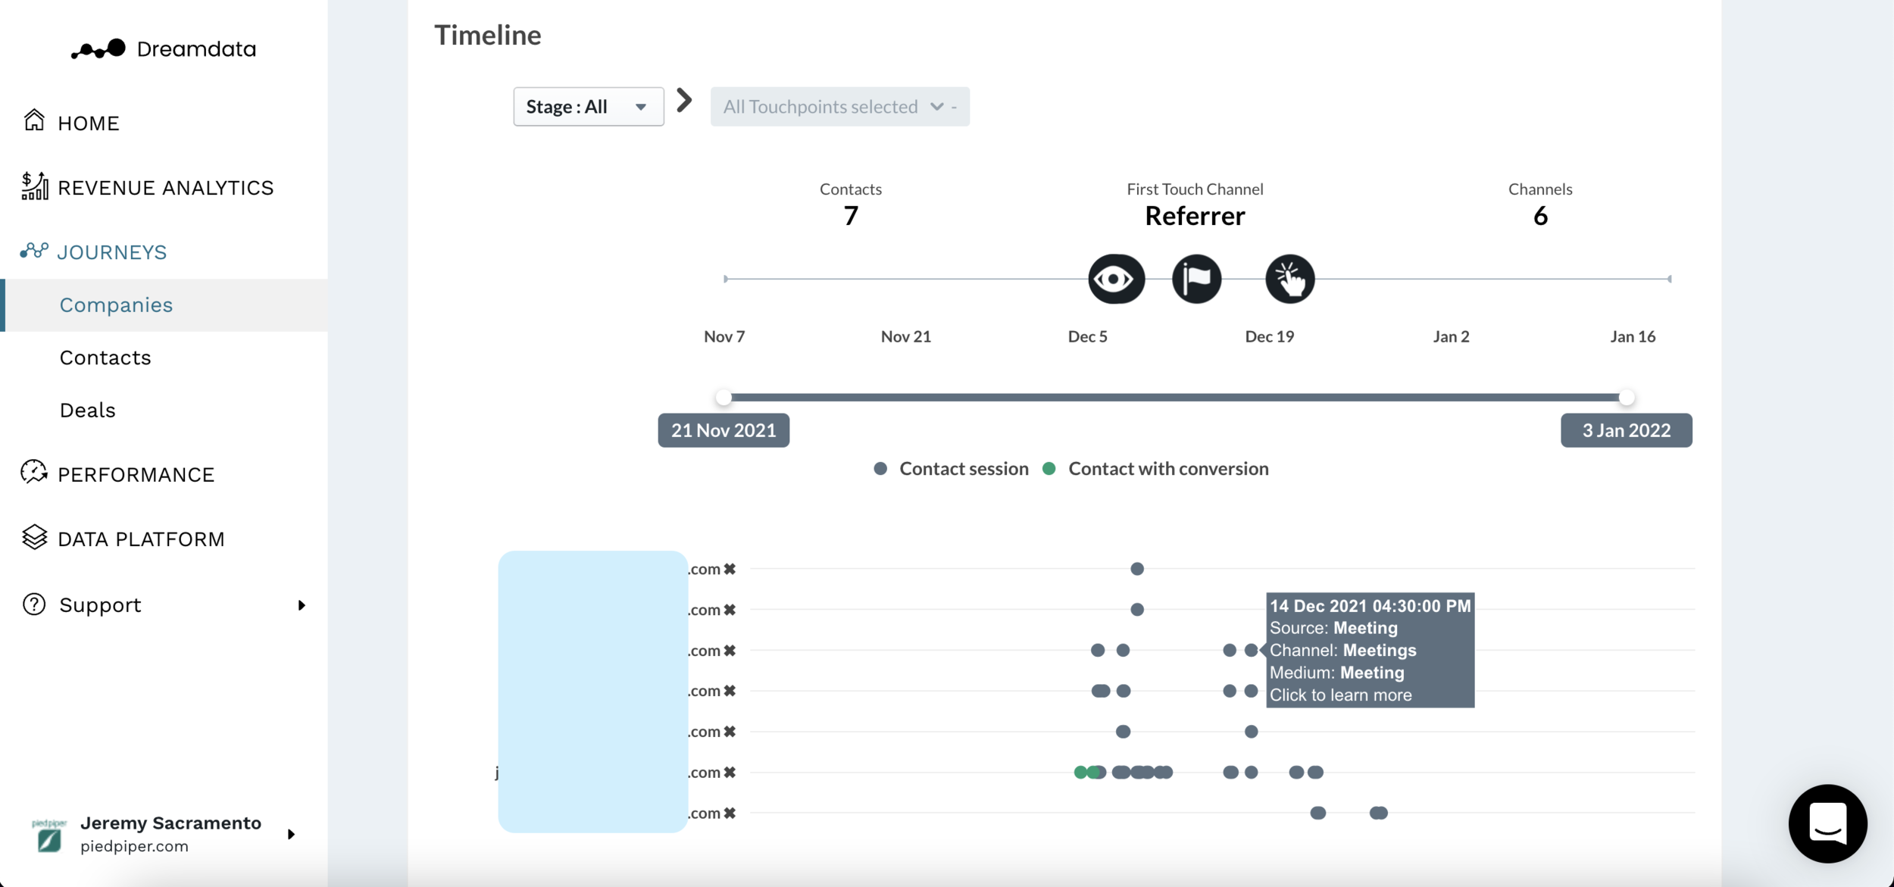Viewport: 1894px width, 887px height.
Task: Remove the second contact row with X
Action: (730, 610)
